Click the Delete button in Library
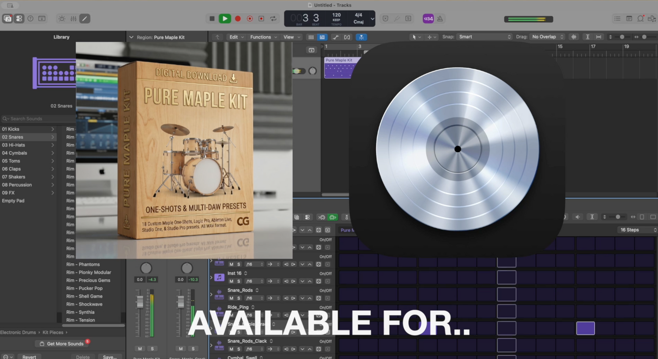 pyautogui.click(x=83, y=357)
